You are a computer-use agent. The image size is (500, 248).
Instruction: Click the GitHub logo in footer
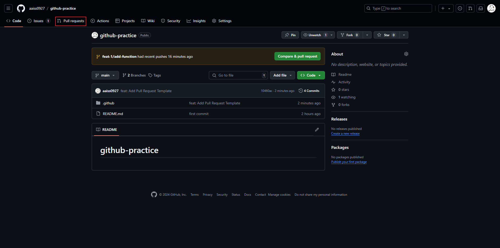tap(154, 195)
